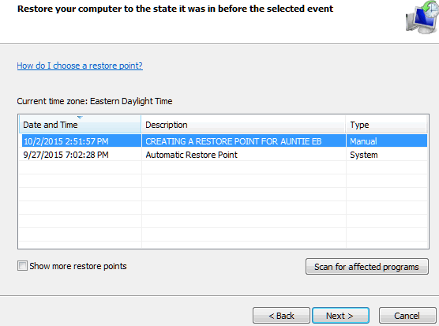Sort by Date and Time column header
Screen dimensions: 439x326
(x=80, y=124)
